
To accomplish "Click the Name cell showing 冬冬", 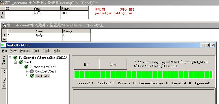I will coord(49,35).
